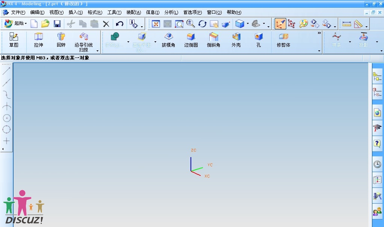The width and height of the screenshot is (384, 227).
Task: Save the part using floppy disk icon
Action: (57, 24)
